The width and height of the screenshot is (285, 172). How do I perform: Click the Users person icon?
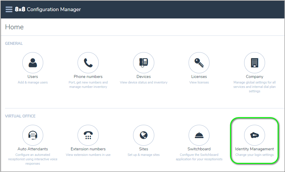pos(33,63)
